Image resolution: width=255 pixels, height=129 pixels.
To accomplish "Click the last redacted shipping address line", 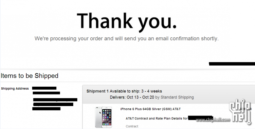I will [46, 109].
